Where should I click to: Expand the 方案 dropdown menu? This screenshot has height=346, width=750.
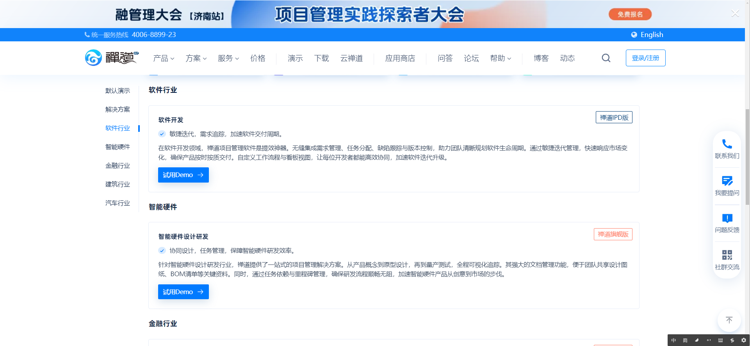click(196, 58)
